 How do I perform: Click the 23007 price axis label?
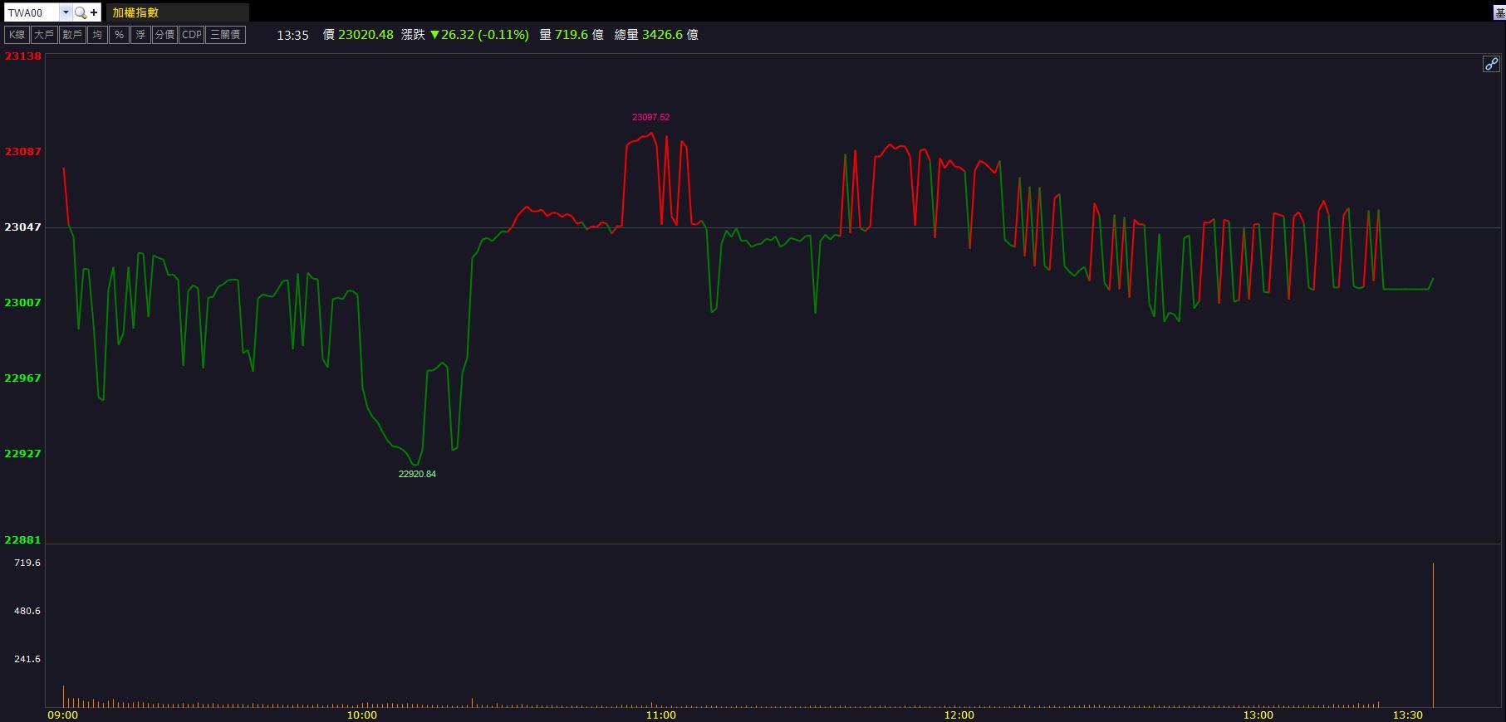(x=23, y=303)
